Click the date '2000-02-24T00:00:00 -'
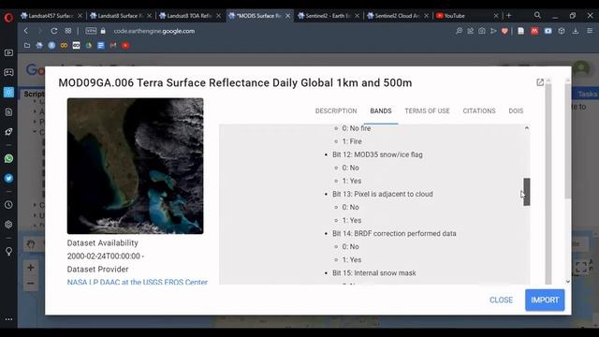 [x=106, y=256]
